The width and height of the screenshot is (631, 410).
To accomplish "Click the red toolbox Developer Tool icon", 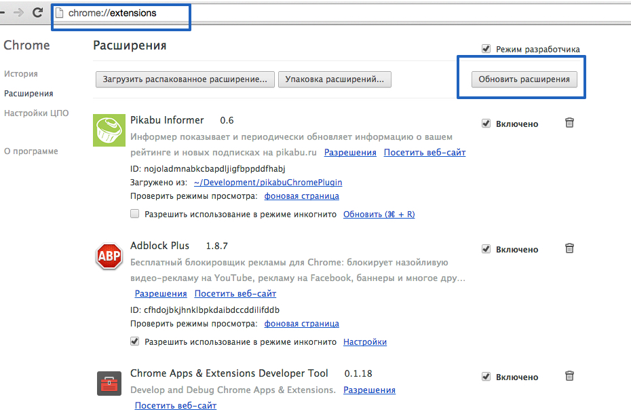I will tap(109, 384).
